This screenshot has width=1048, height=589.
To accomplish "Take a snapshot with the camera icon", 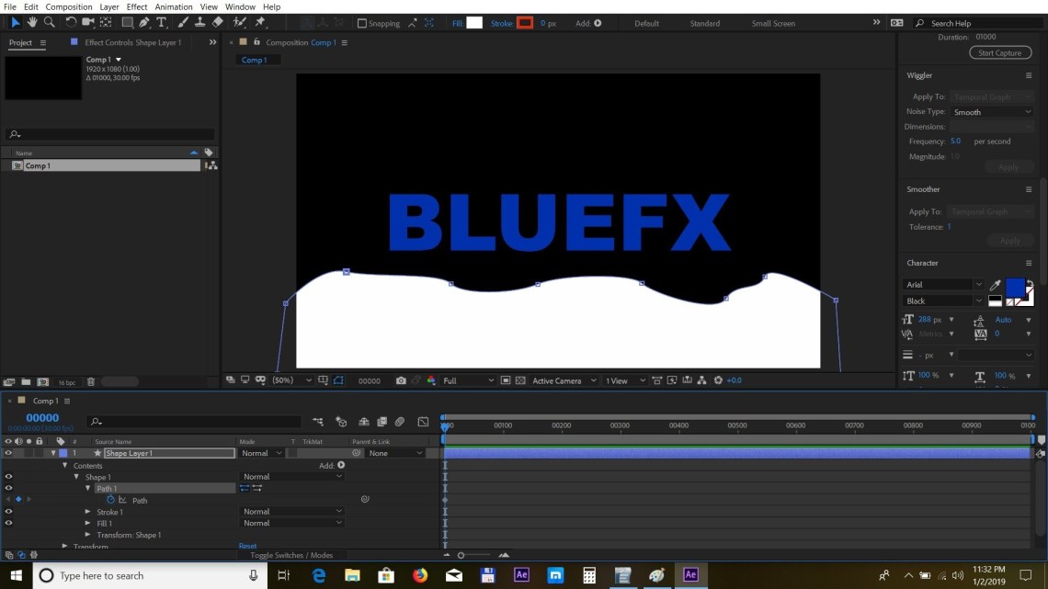I will point(401,380).
